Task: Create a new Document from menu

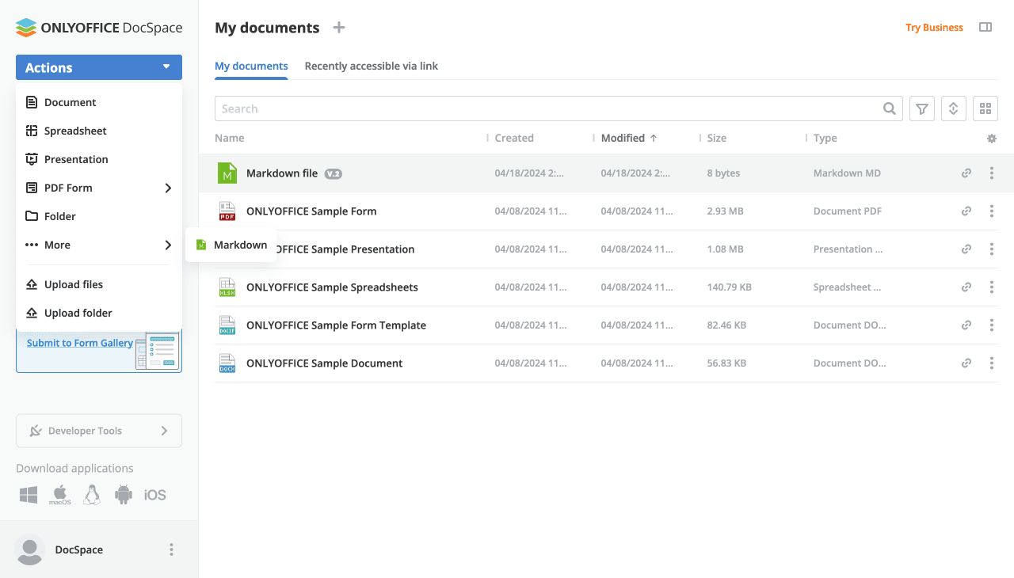Action: [99, 102]
